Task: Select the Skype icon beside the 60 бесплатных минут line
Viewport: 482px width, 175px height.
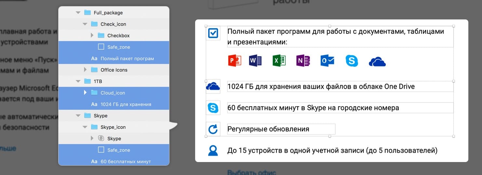Action: tap(213, 108)
